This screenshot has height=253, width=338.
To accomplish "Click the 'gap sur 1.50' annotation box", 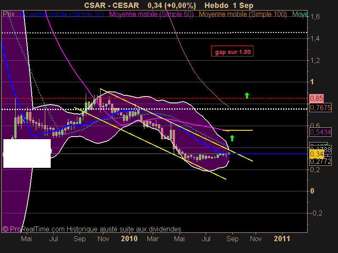I will tap(232, 51).
